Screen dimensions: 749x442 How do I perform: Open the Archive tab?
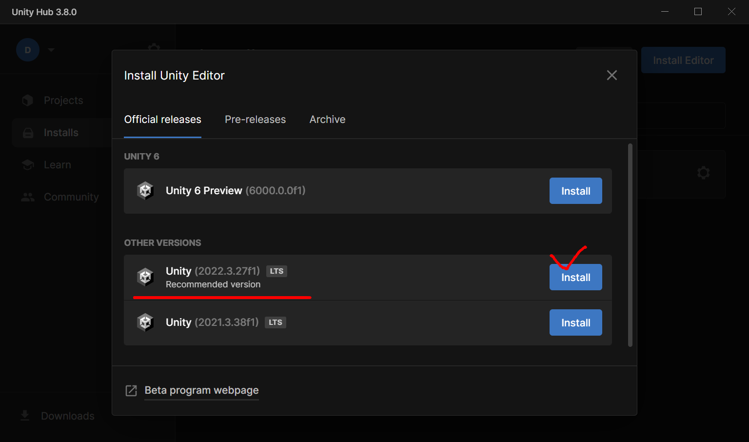[x=327, y=120]
